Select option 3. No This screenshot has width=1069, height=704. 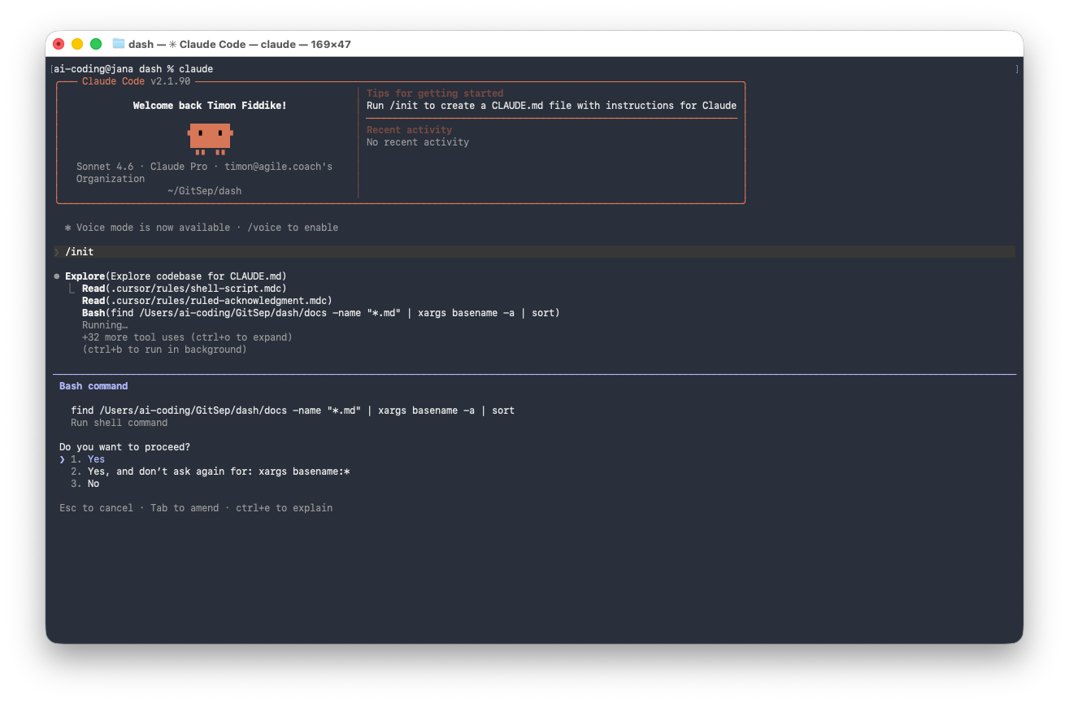click(x=93, y=484)
